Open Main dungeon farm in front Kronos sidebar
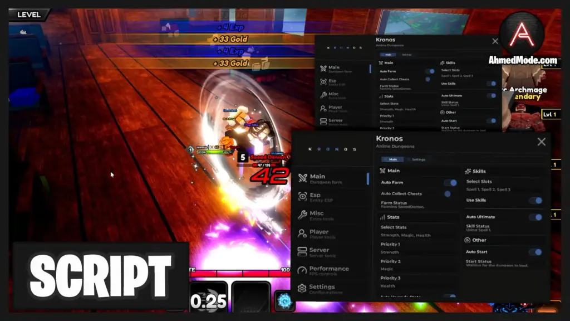 (x=332, y=179)
